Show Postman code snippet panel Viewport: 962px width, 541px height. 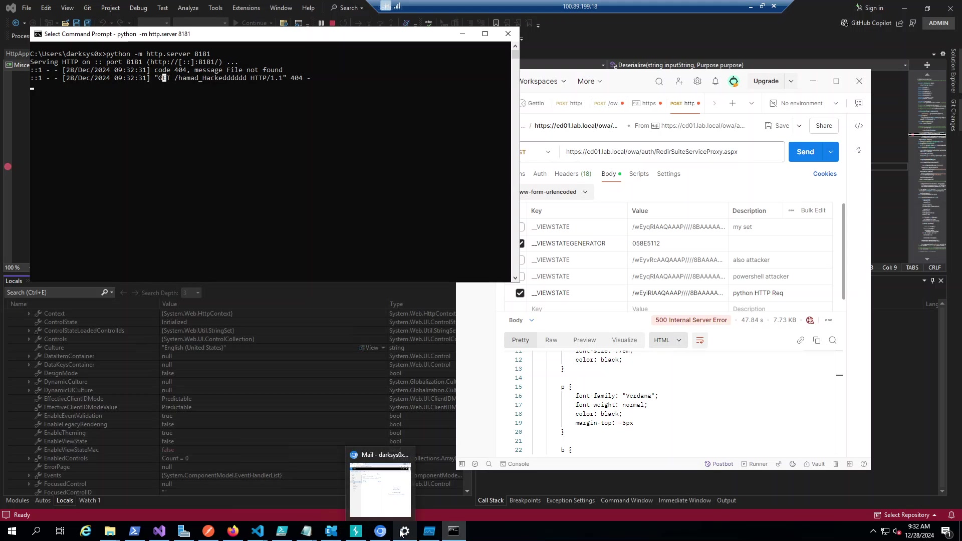pos(859,126)
